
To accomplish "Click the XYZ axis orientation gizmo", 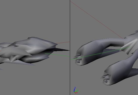I will (x=76, y=90).
